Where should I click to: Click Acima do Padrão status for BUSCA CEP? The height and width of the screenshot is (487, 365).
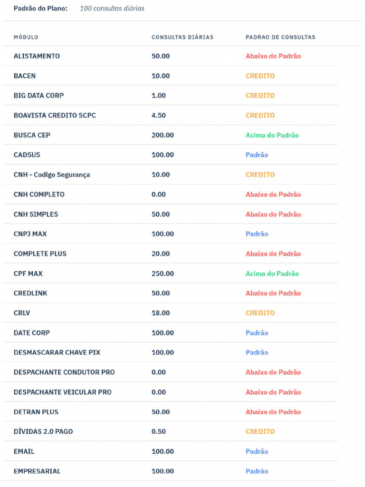pyautogui.click(x=272, y=135)
